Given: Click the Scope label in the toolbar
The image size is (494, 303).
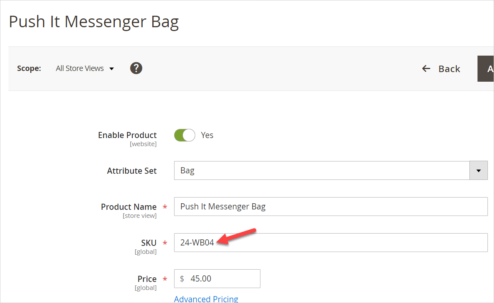Looking at the screenshot, I should coord(29,68).
